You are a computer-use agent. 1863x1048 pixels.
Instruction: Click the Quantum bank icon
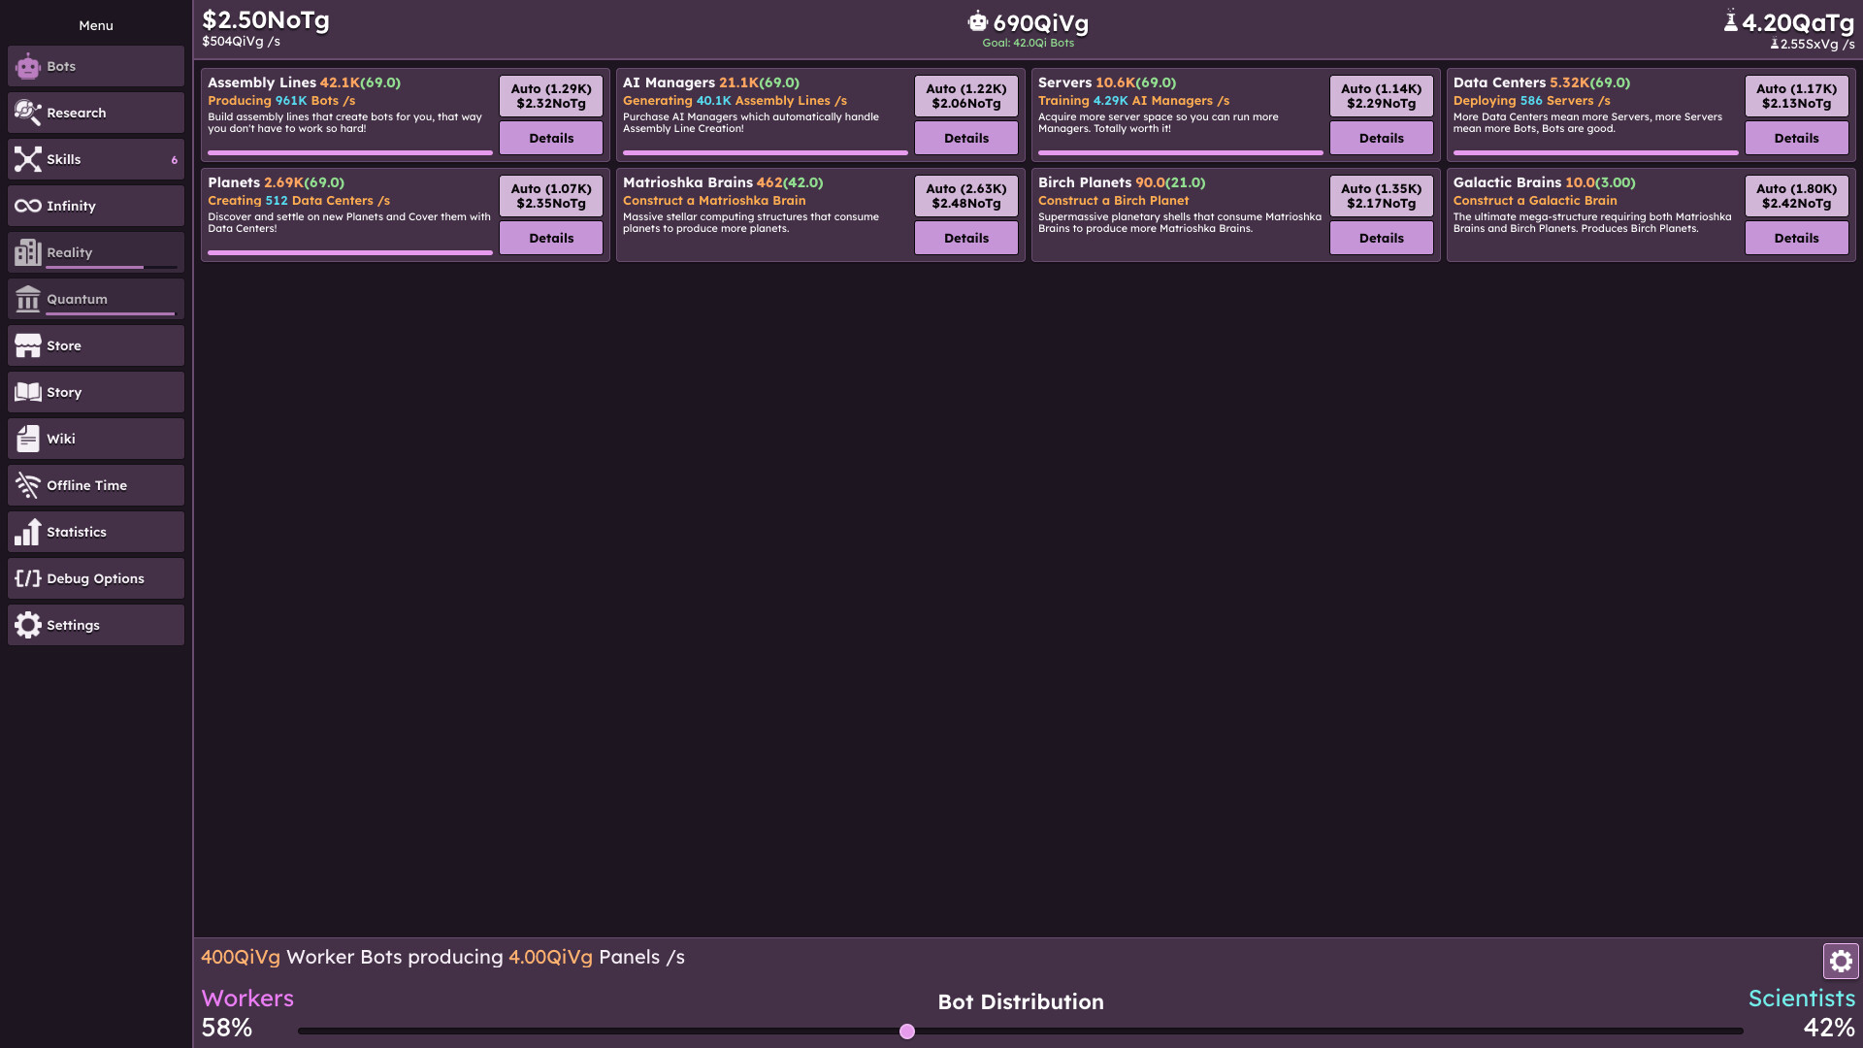tap(28, 299)
